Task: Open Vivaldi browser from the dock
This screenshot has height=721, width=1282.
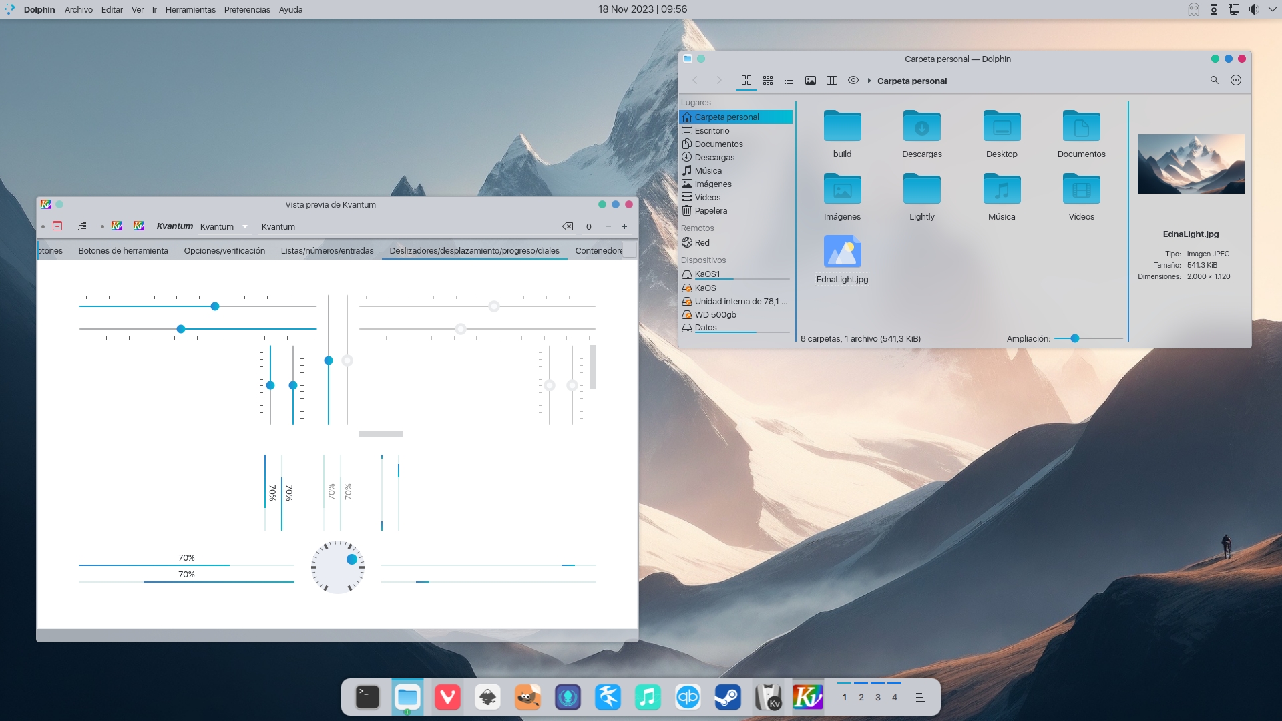Action: click(x=447, y=697)
